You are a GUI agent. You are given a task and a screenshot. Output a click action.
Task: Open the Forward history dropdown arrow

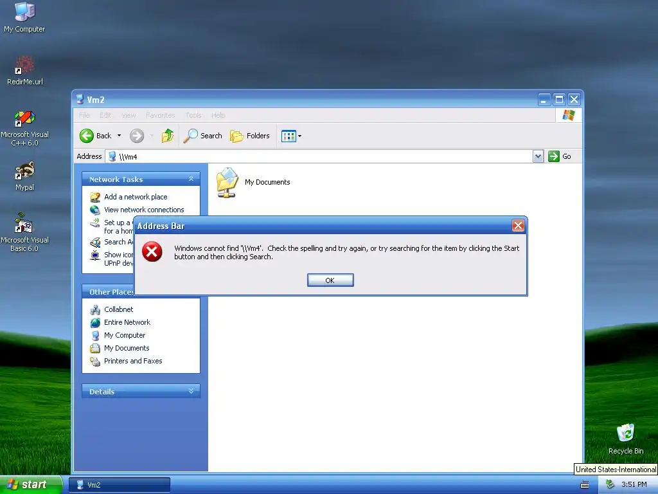(x=152, y=136)
